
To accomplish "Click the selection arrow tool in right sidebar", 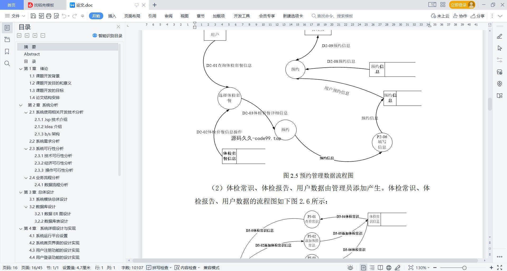I will click(499, 48).
